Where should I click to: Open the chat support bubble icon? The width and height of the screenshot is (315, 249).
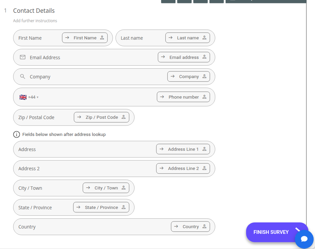[x=304, y=239]
